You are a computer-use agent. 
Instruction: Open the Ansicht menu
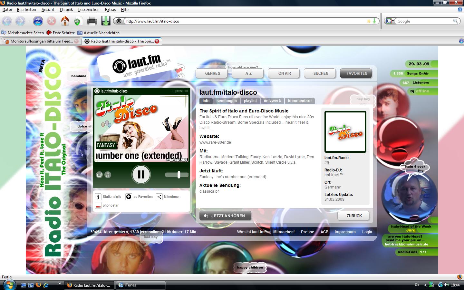coord(48,10)
